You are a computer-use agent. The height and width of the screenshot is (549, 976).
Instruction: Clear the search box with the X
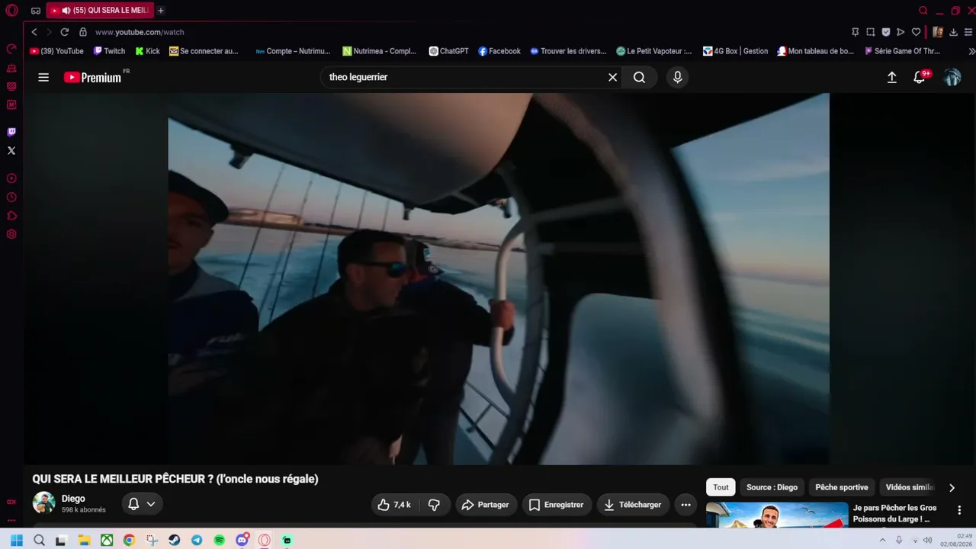tap(612, 77)
